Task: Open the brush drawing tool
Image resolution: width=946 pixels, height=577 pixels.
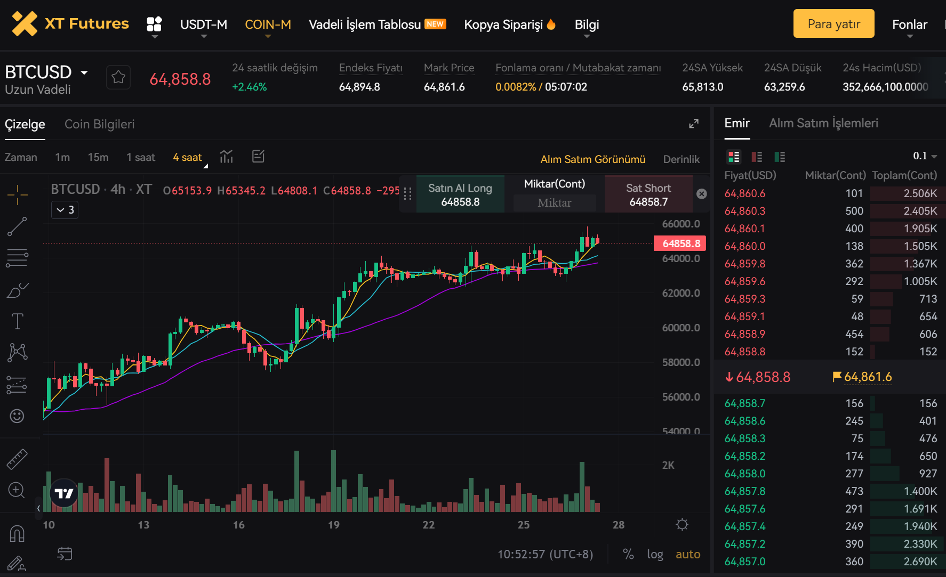Action: (x=18, y=290)
